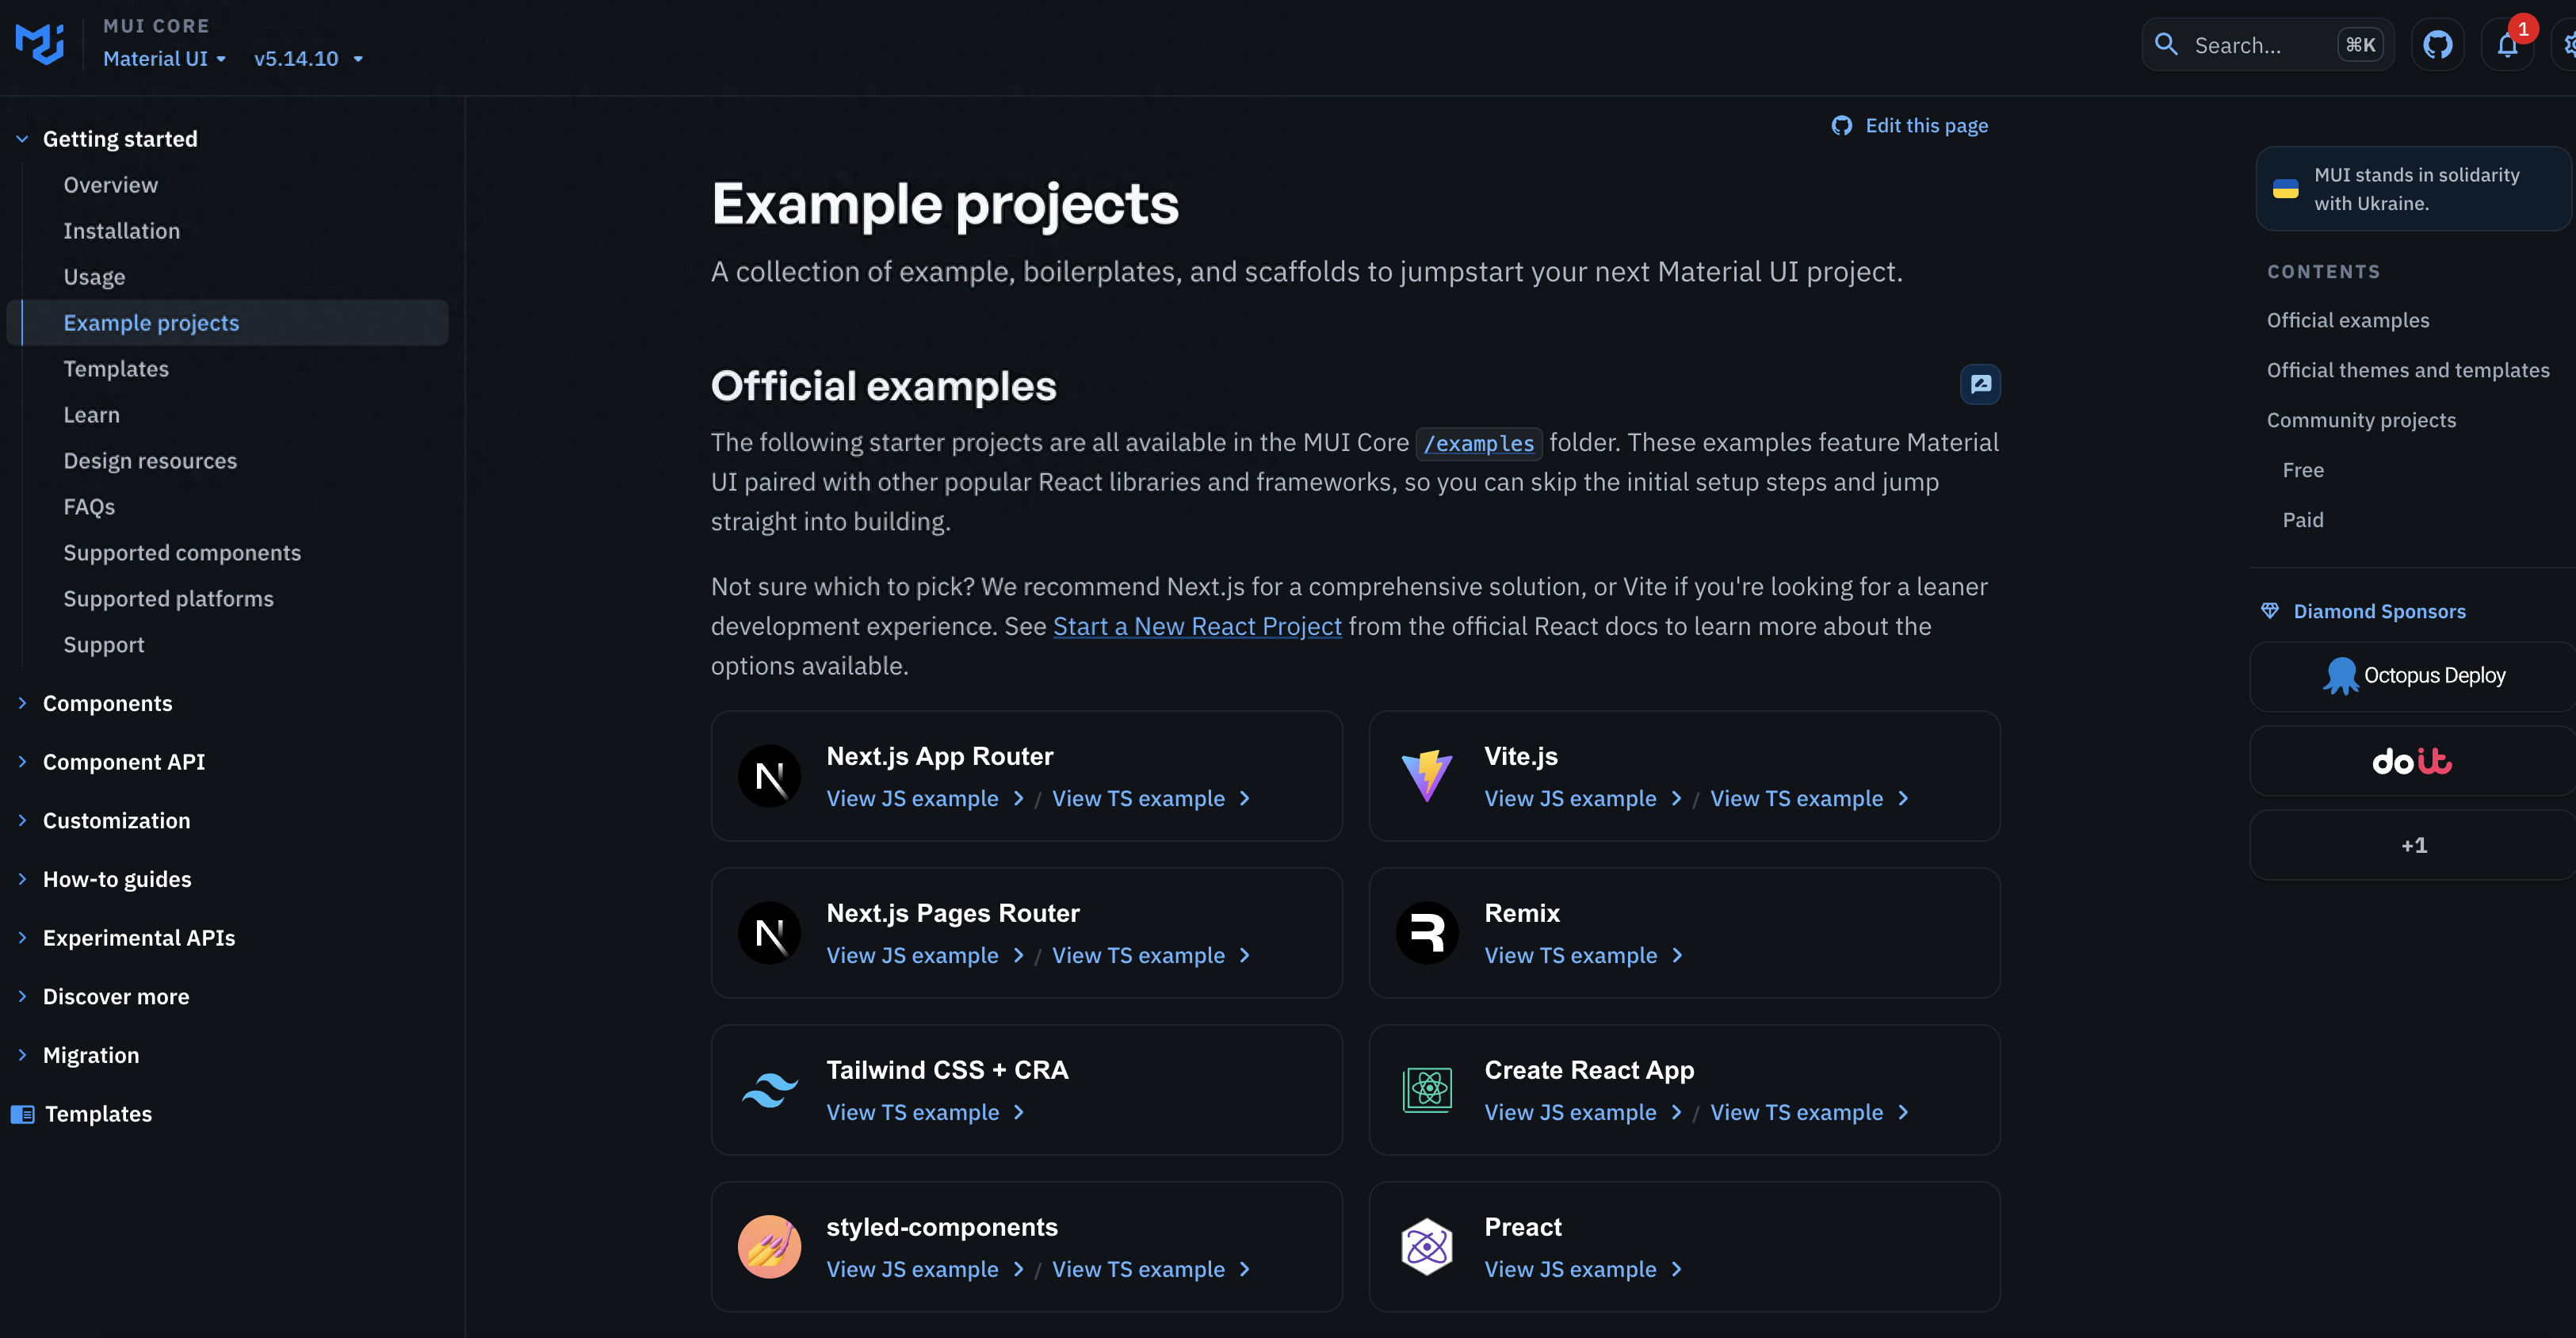This screenshot has width=2576, height=1338.
Task: Open the v5.14.10 version dropdown
Action: (x=308, y=59)
